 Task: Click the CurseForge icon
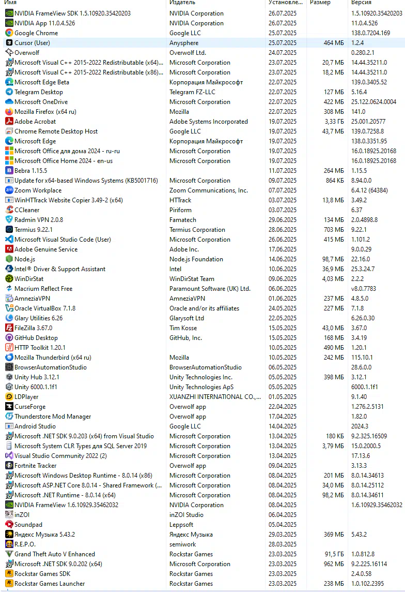(9, 407)
